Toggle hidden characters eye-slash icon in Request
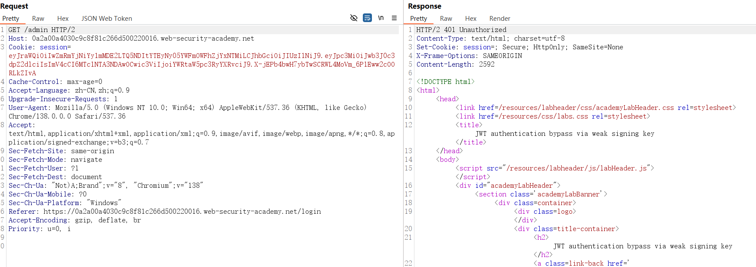Screen dimensions: 756x267 tap(354, 18)
